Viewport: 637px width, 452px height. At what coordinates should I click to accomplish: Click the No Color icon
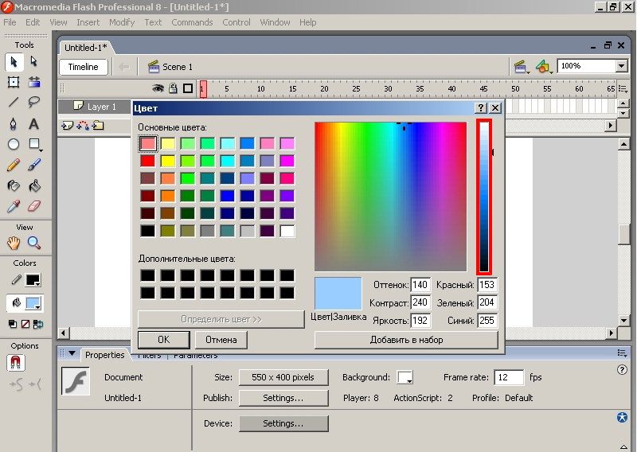25,324
